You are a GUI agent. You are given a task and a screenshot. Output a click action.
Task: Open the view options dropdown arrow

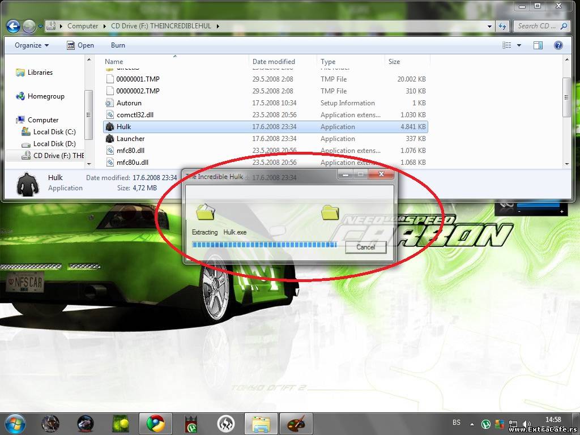pos(519,45)
